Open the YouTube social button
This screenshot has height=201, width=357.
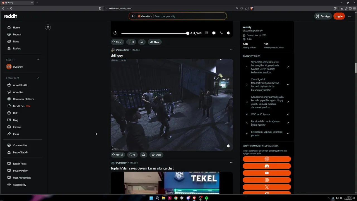point(267,173)
